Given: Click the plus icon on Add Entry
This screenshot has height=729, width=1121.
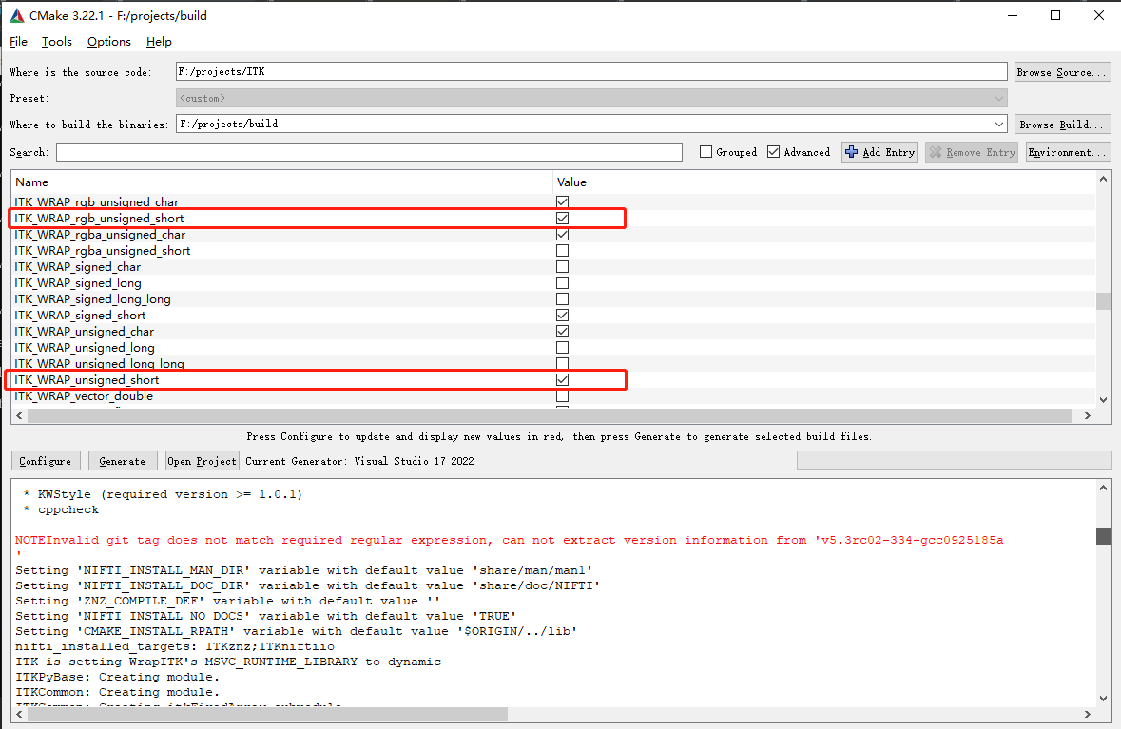Looking at the screenshot, I should (x=852, y=151).
